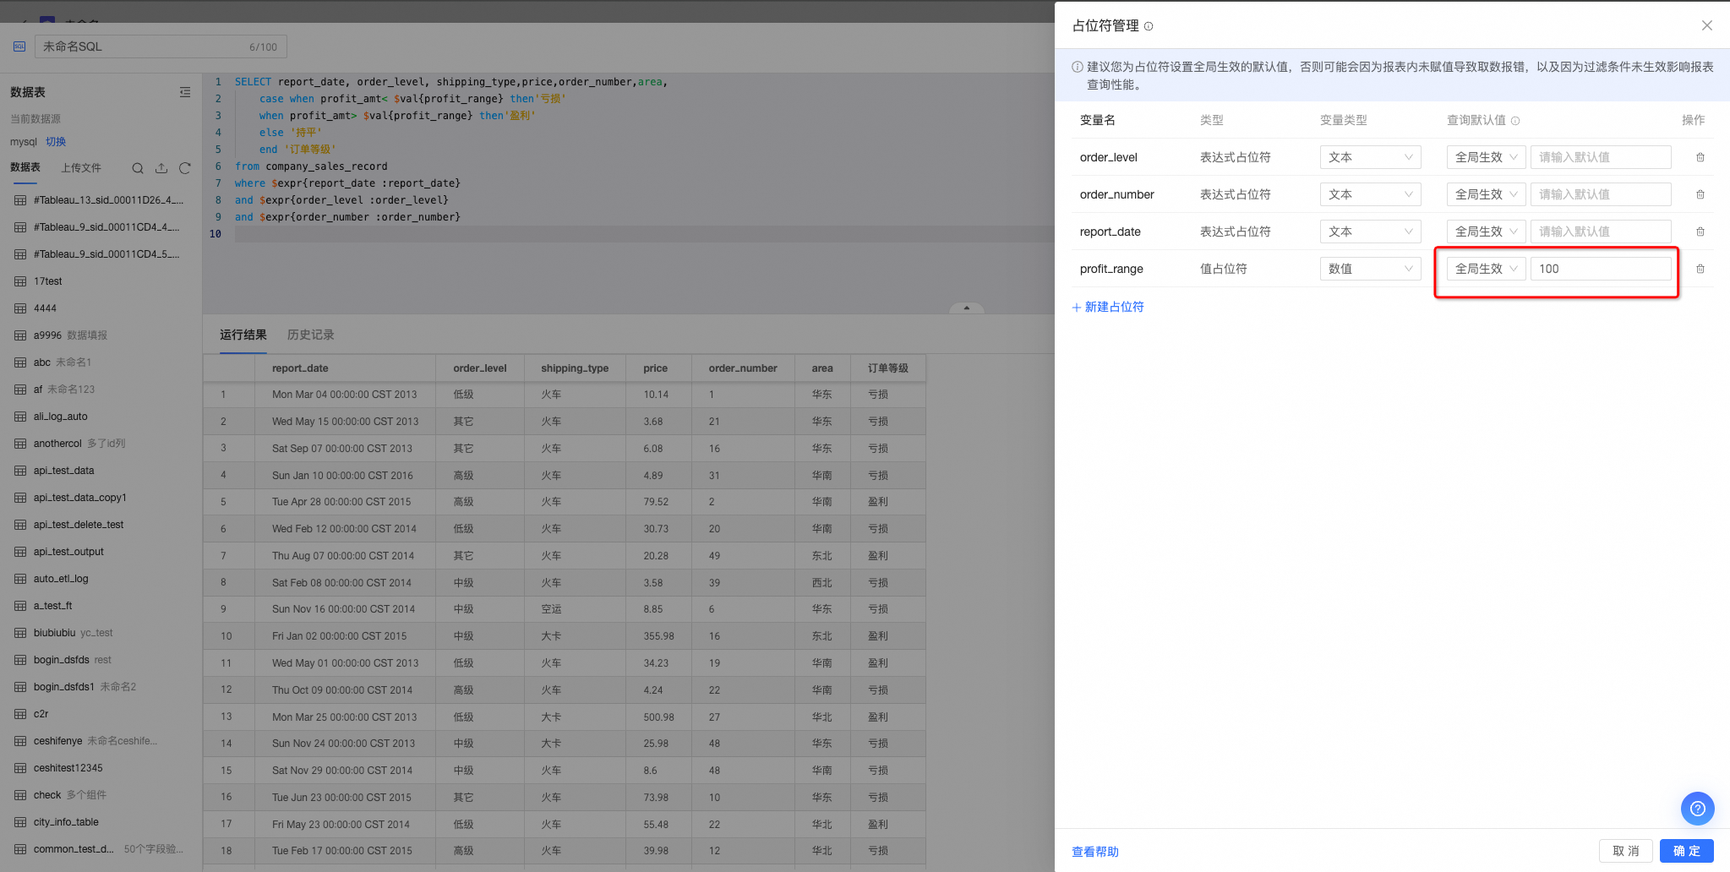Viewport: 1730px width, 872px height.
Task: Delete the profit_range placeholder row
Action: pyautogui.click(x=1700, y=269)
